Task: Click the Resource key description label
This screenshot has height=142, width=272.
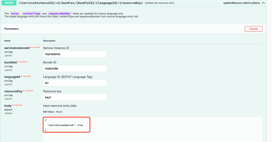Action: tap(52, 91)
